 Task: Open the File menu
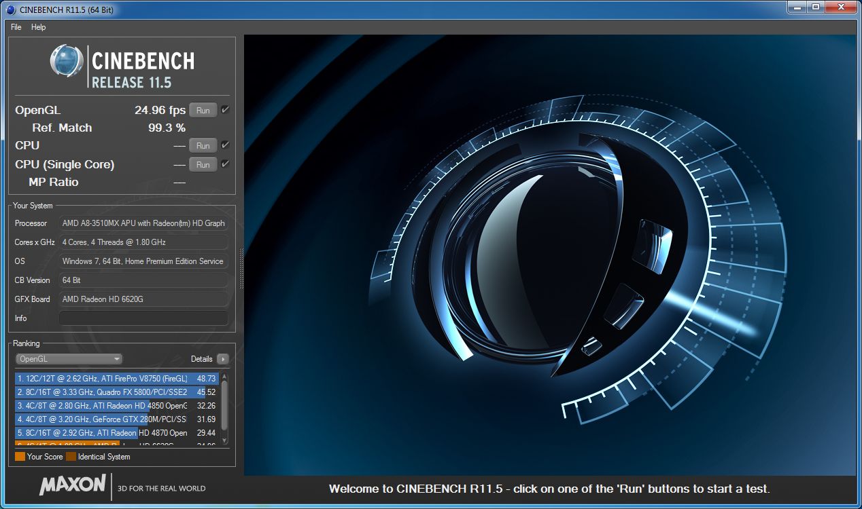click(x=16, y=27)
